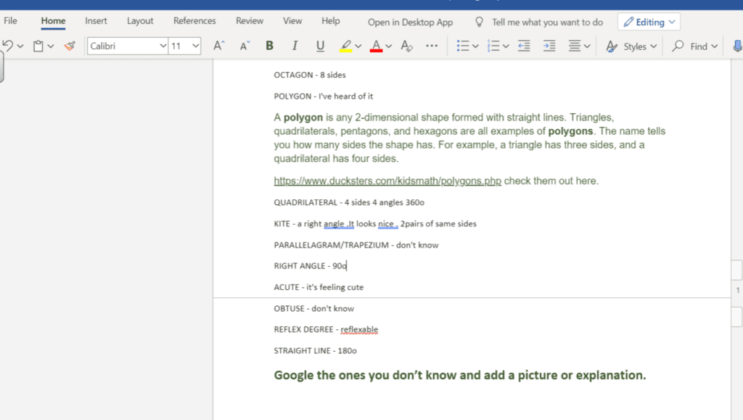
Task: Switch to the Insert tab
Action: 96,21
